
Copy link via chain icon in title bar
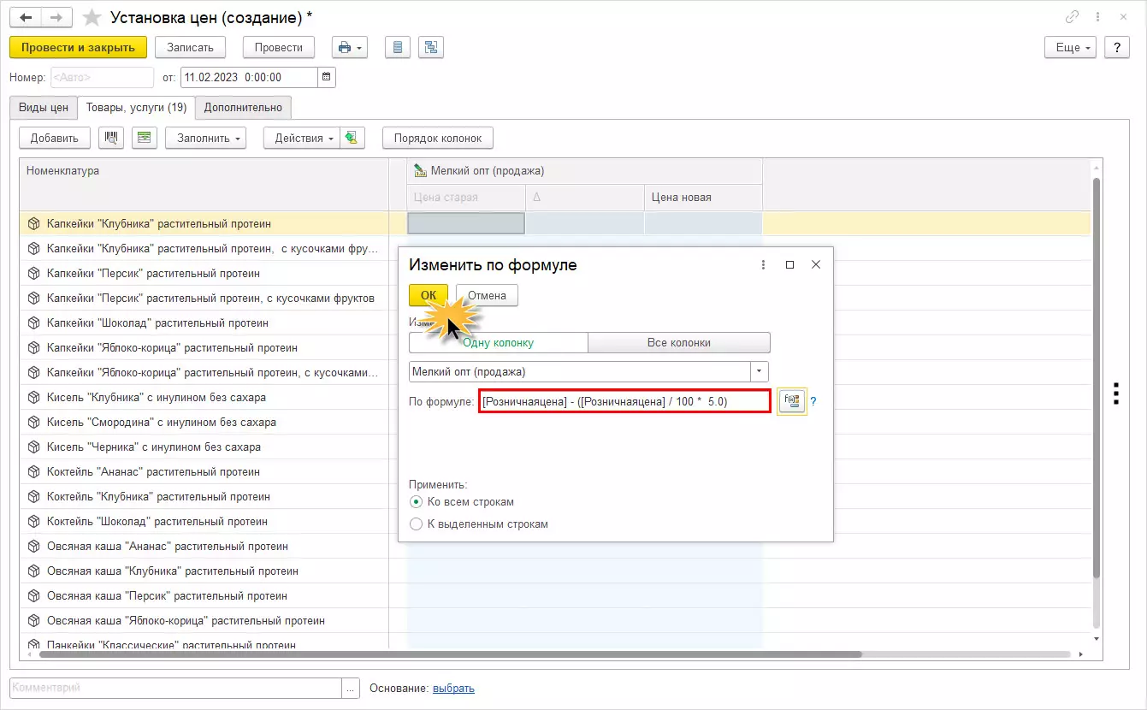(1072, 17)
